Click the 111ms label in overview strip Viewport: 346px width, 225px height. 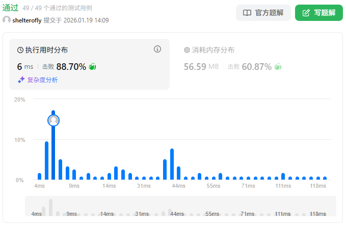[282, 214]
